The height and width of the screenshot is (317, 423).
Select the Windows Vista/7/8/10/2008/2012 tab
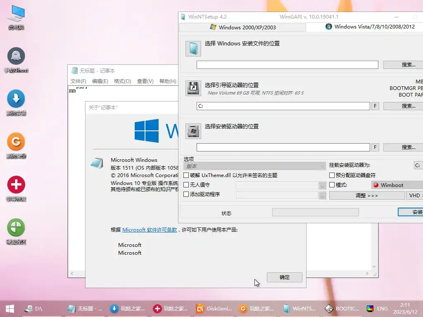click(364, 27)
